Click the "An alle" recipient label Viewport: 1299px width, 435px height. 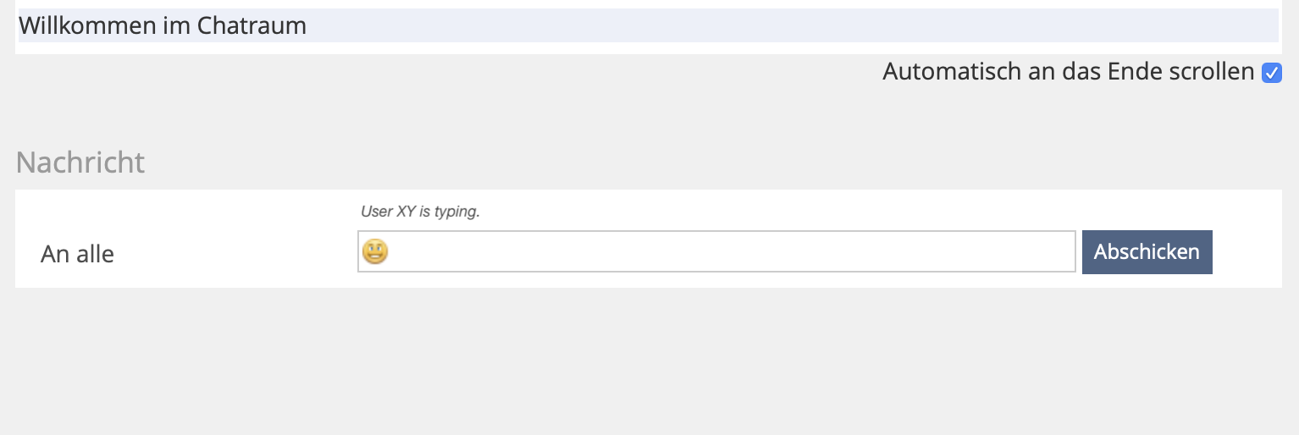click(77, 254)
